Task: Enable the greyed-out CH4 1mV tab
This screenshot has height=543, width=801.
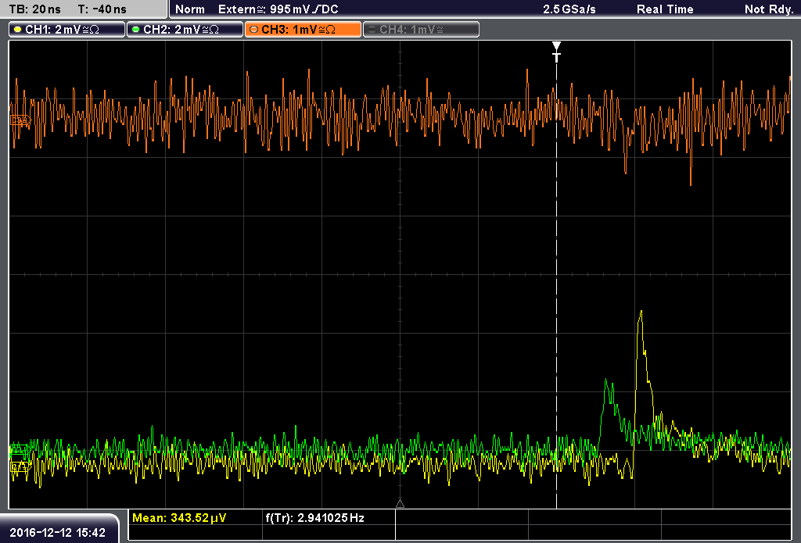Action: click(x=421, y=30)
